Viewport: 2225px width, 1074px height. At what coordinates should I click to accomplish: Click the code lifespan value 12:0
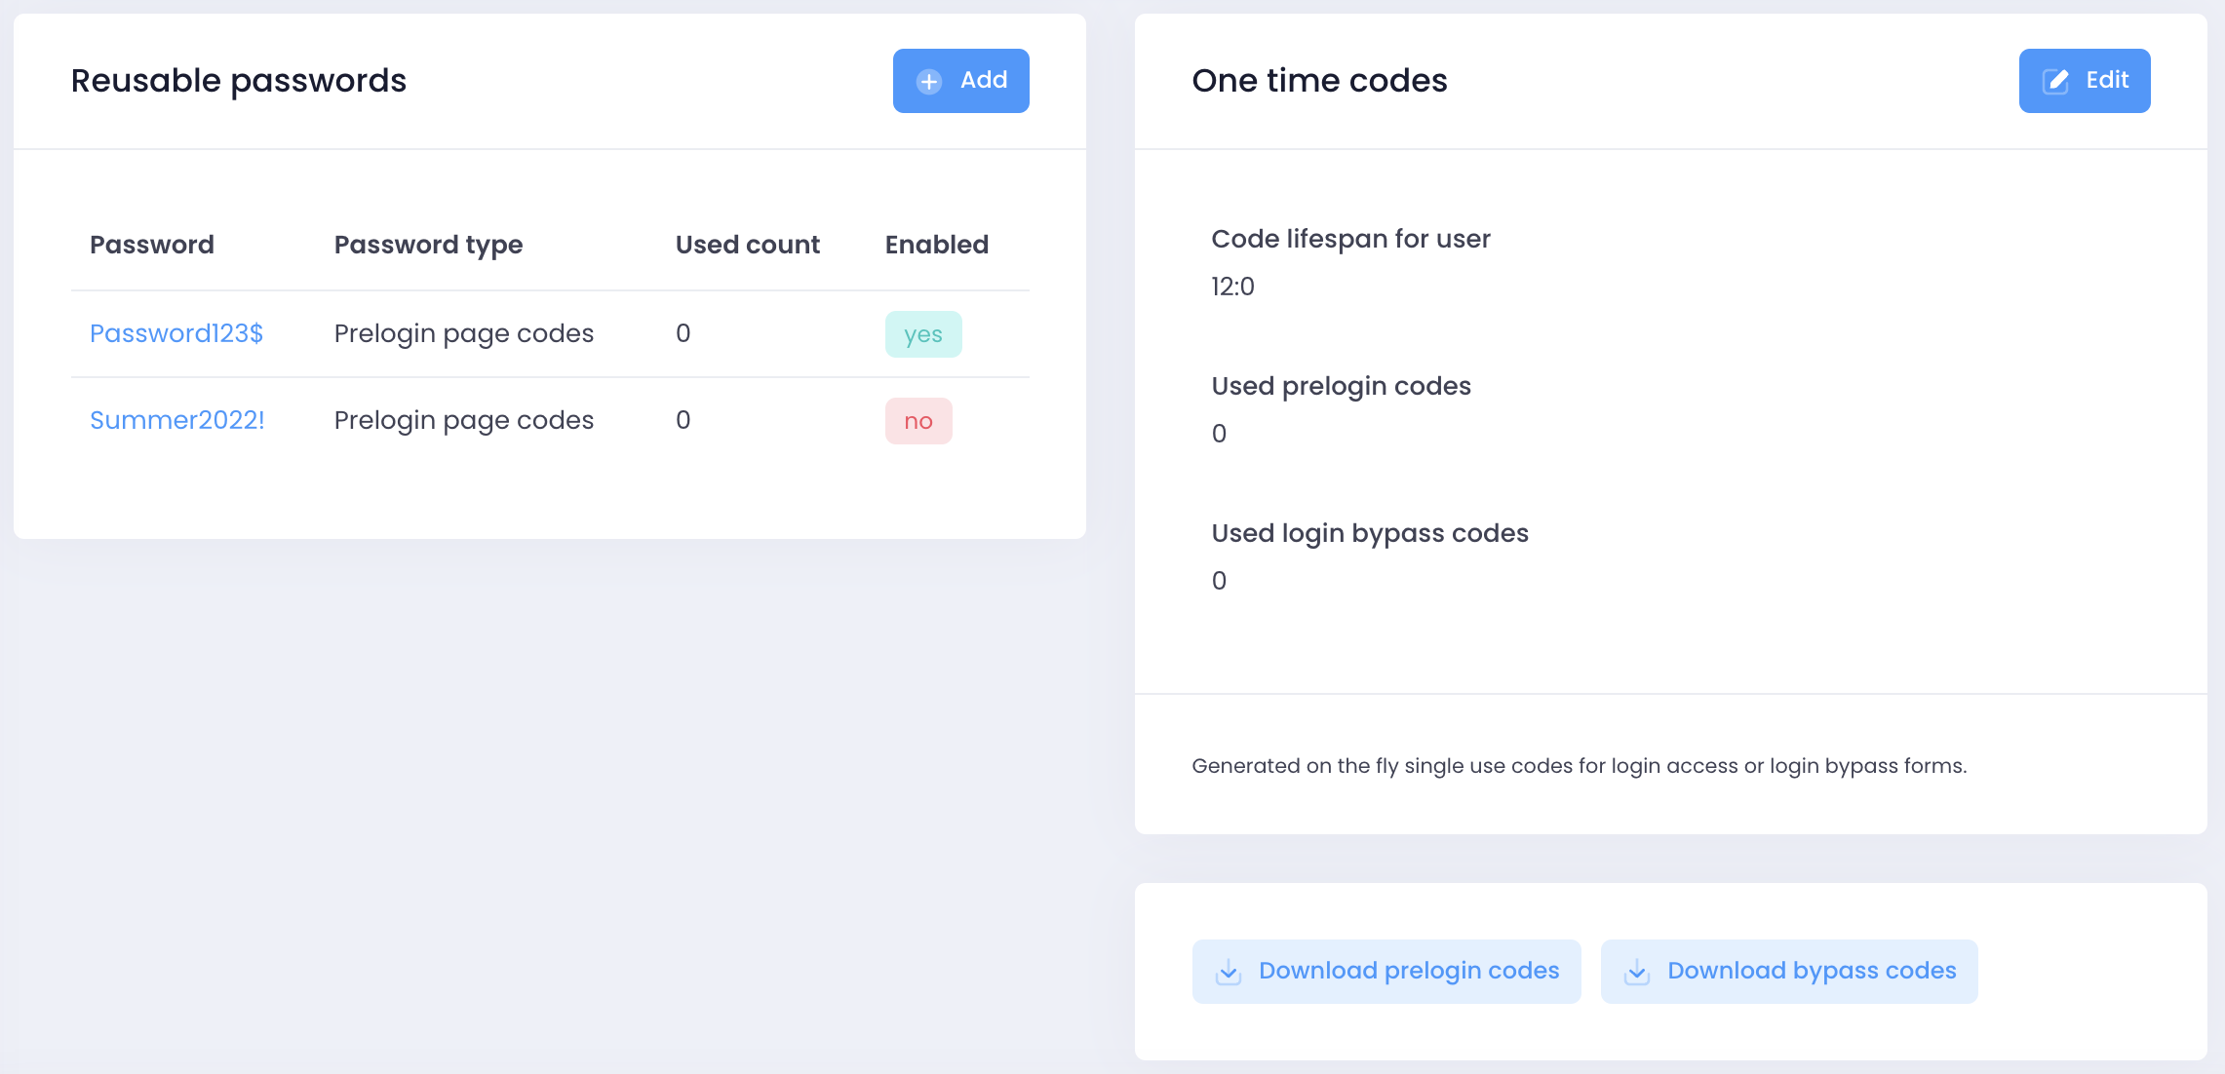pyautogui.click(x=1232, y=287)
